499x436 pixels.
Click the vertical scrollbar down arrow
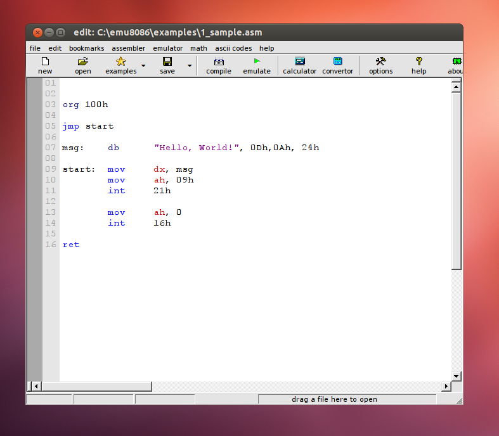point(457,376)
